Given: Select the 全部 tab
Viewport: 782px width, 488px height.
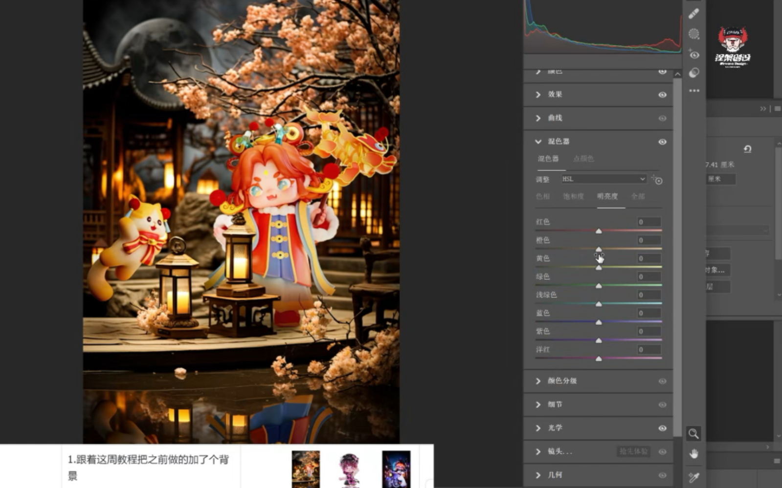Looking at the screenshot, I should [638, 196].
